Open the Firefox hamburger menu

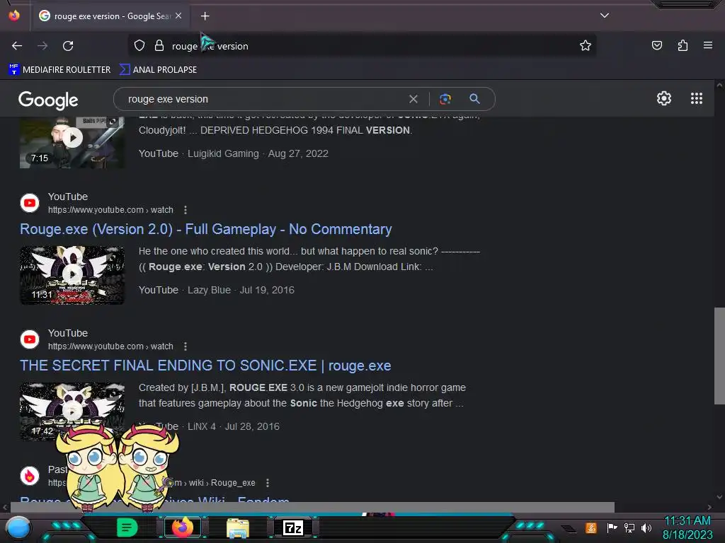coord(707,45)
